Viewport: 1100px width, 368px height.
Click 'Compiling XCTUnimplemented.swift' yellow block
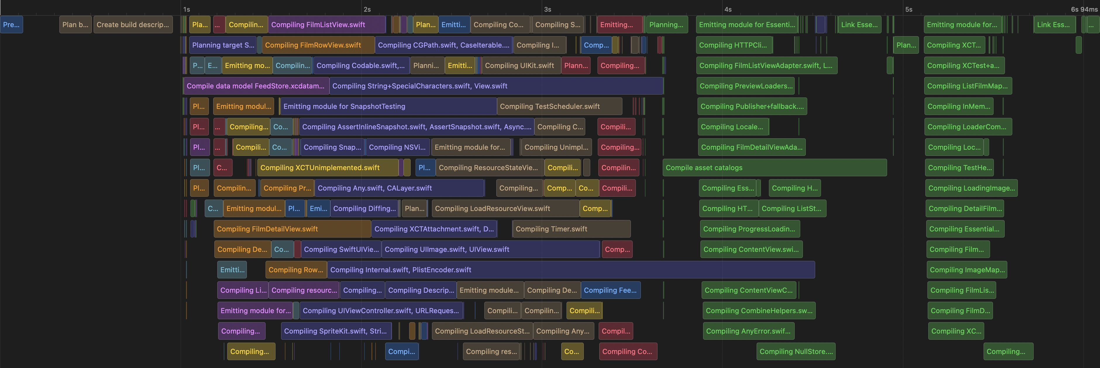[328, 168]
